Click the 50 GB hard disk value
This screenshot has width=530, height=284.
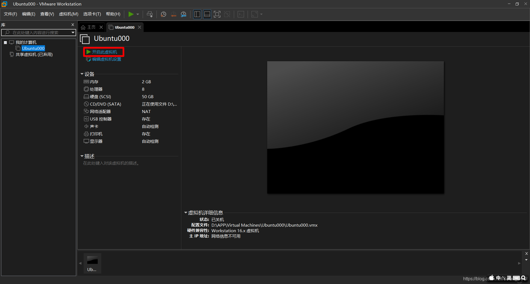[x=148, y=97]
